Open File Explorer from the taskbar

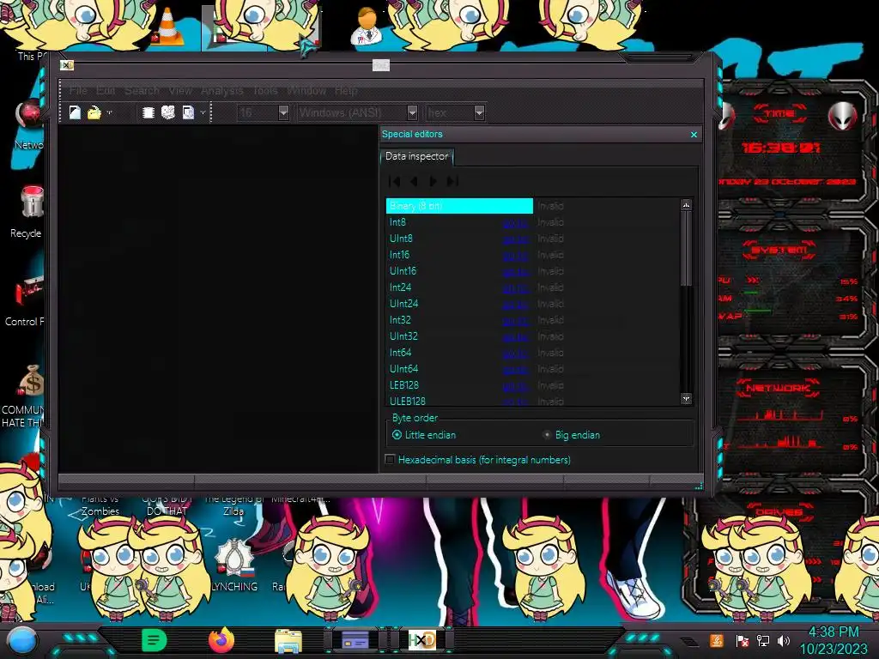[x=288, y=640]
